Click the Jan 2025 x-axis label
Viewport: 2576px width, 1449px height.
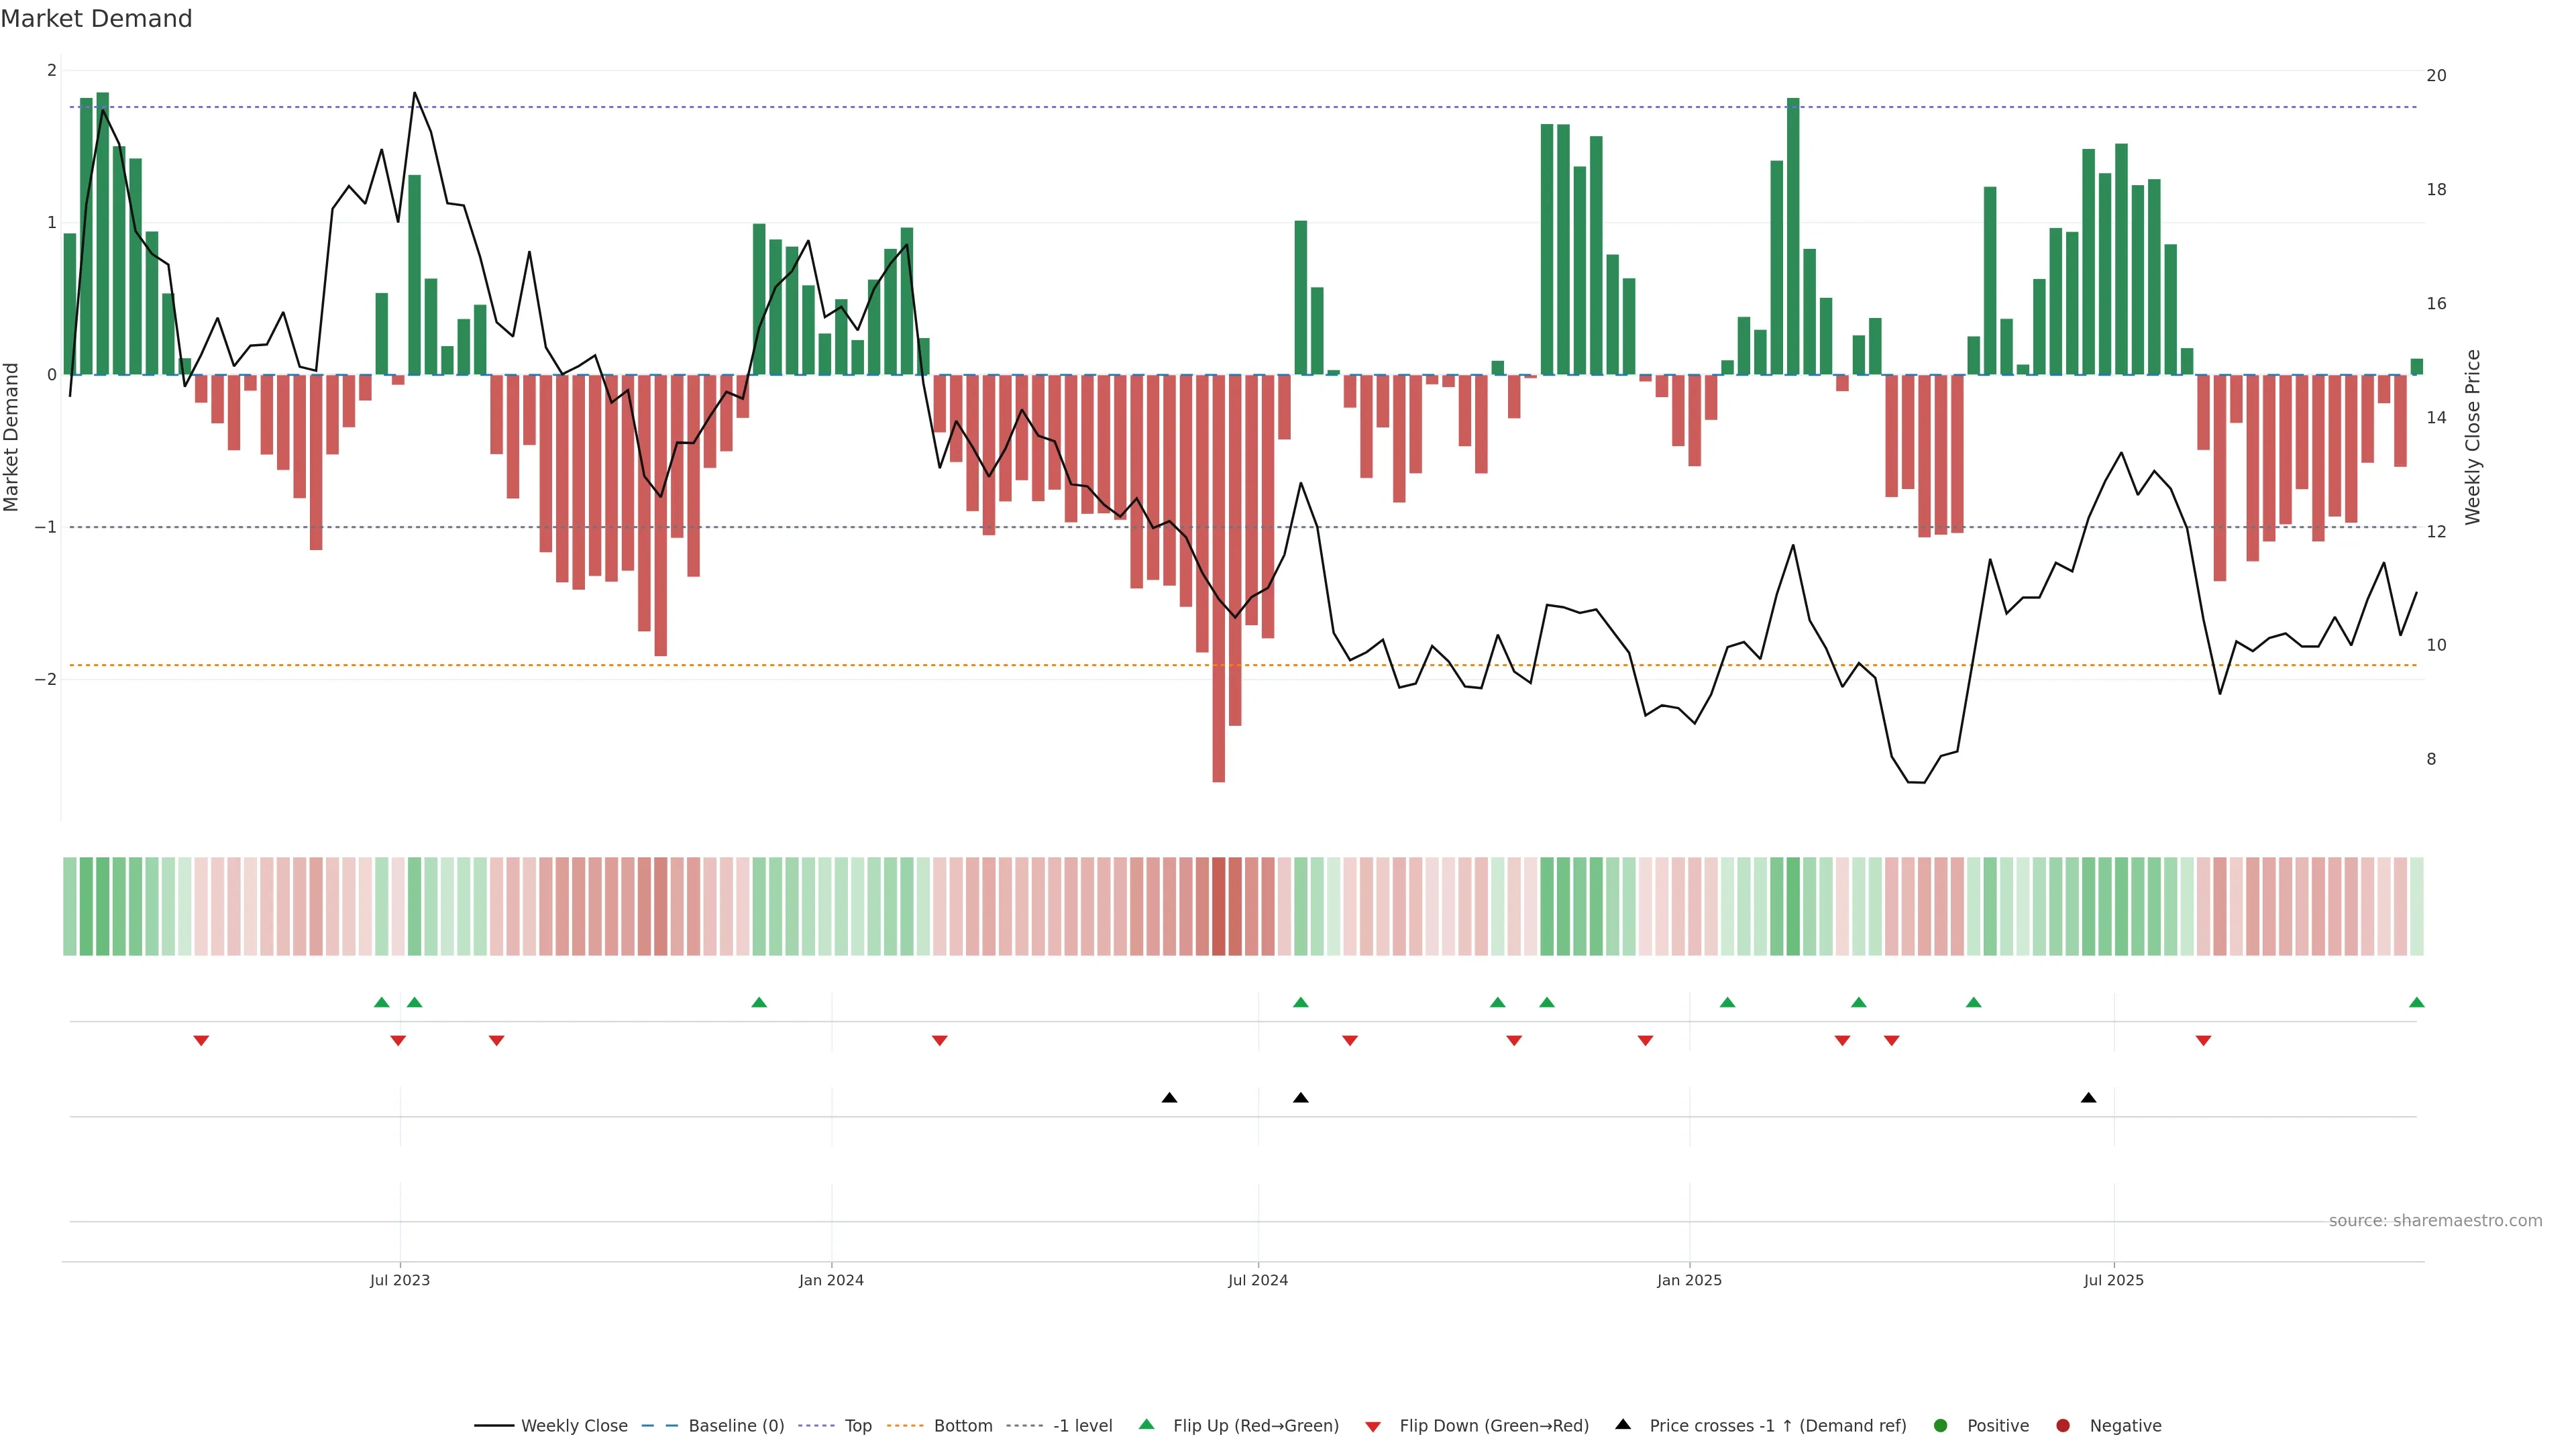(1689, 1281)
